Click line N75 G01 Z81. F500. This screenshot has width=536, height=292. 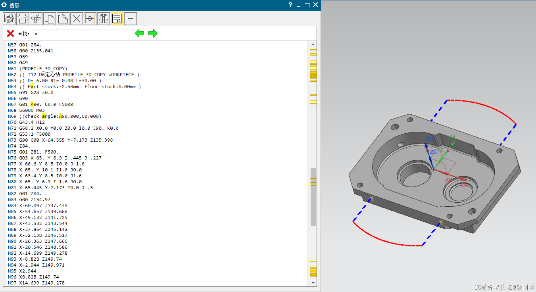tap(33, 152)
